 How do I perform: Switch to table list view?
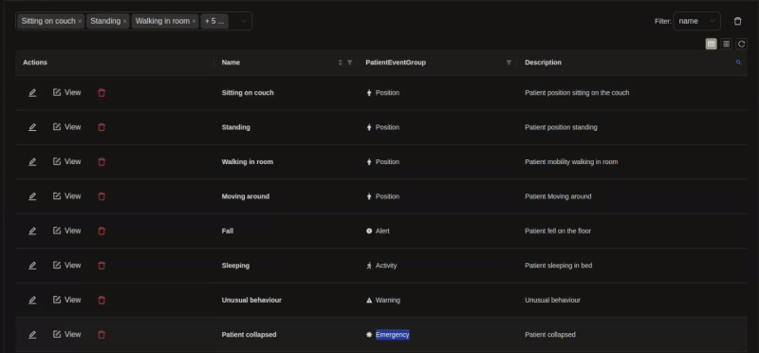(x=711, y=44)
